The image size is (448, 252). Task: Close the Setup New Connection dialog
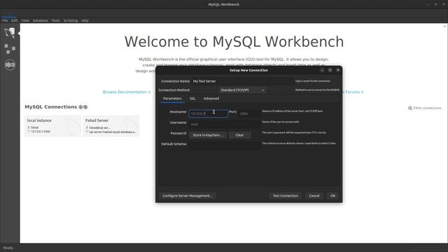click(x=338, y=70)
